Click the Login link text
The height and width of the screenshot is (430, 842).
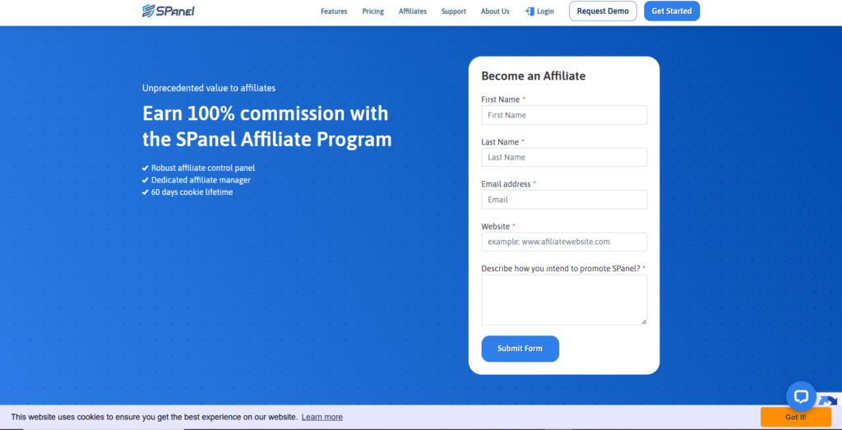545,12
